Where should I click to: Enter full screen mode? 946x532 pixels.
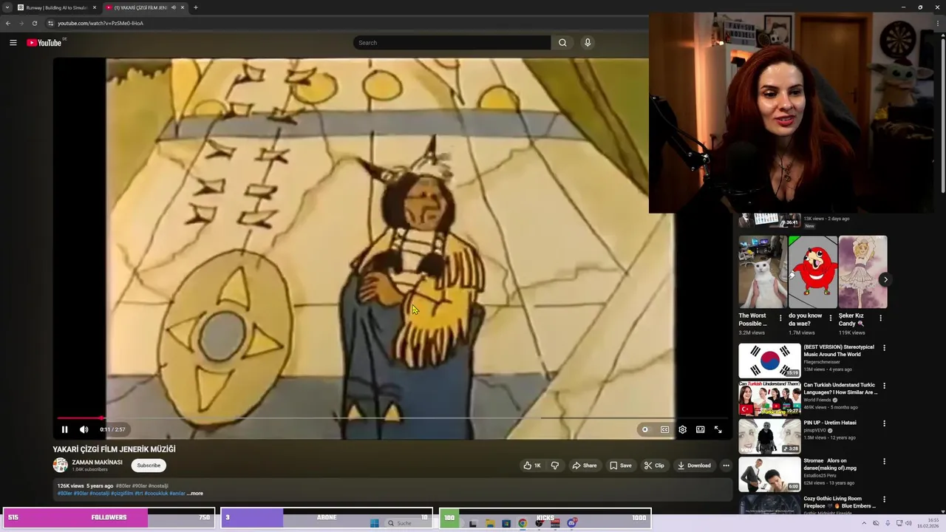(718, 429)
